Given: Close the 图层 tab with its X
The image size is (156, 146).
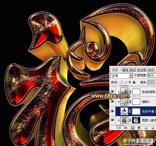Looking at the screenshot, I should [120, 70].
